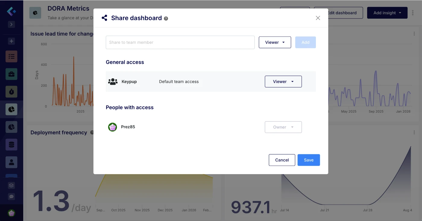Image resolution: width=422 pixels, height=221 pixels.
Task: Click the help icon beside Share dashboard title
Action: tap(166, 18)
